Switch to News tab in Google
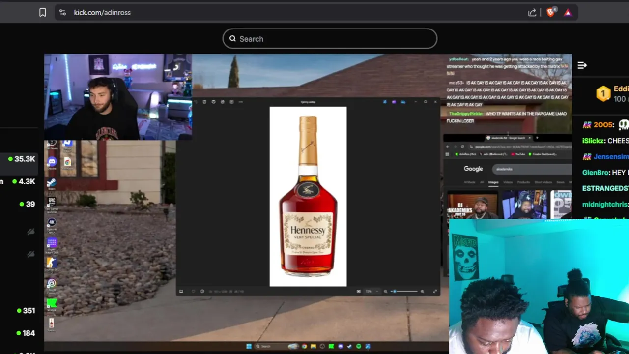629x354 pixels. (x=561, y=182)
